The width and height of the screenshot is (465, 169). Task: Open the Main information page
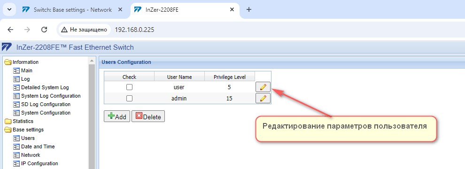(27, 70)
